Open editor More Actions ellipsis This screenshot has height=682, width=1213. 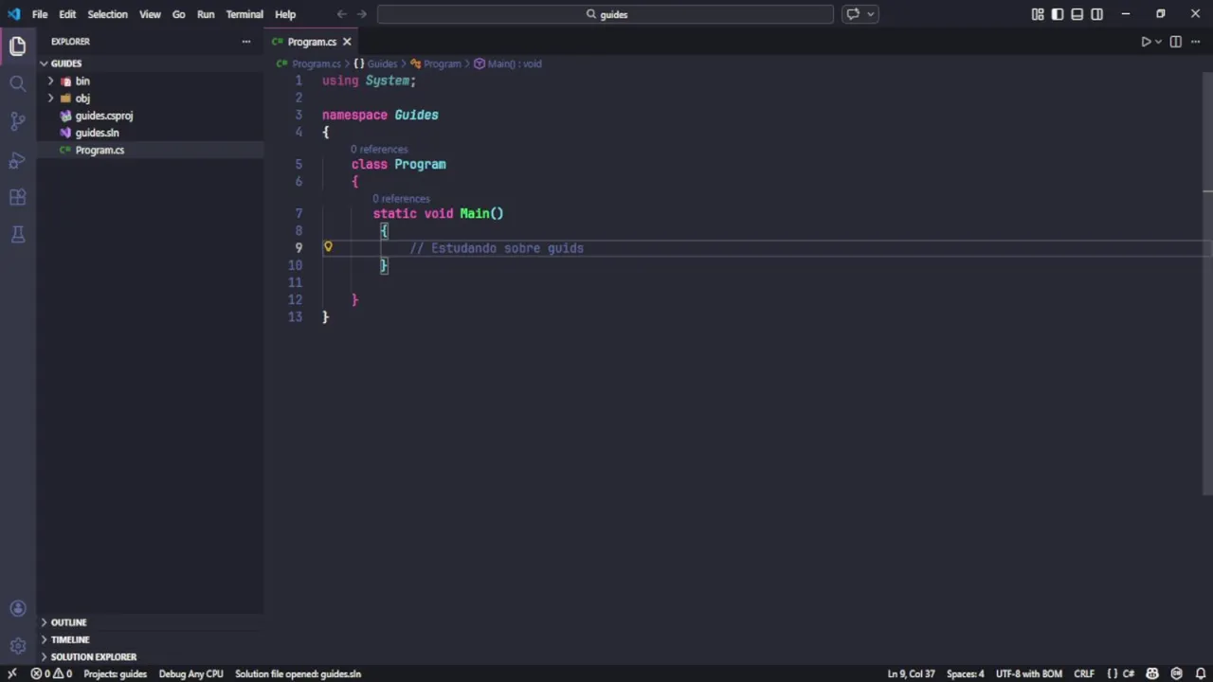point(1195,42)
